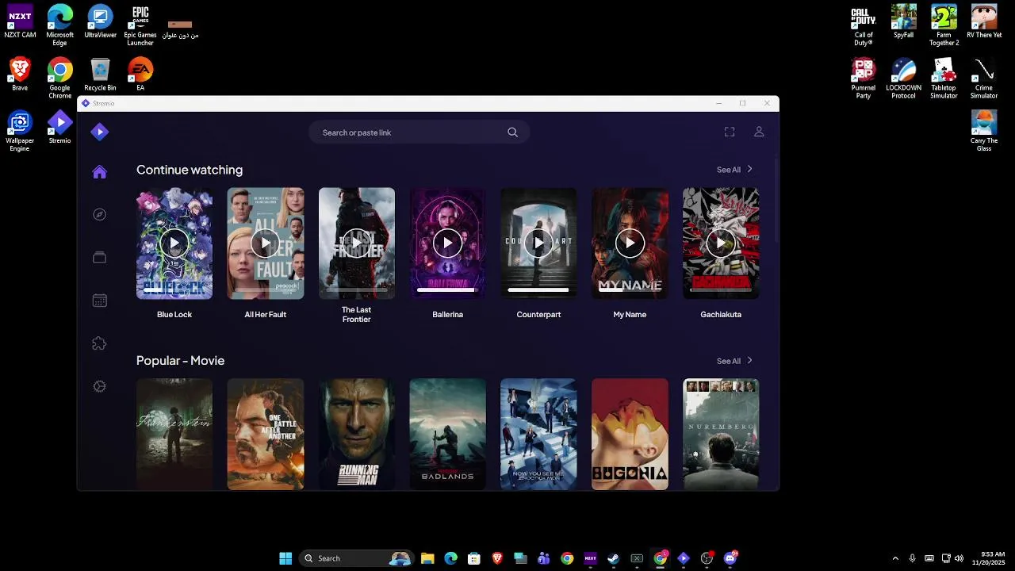Select the EA desktop icon
This screenshot has height=571, width=1015.
(x=140, y=75)
